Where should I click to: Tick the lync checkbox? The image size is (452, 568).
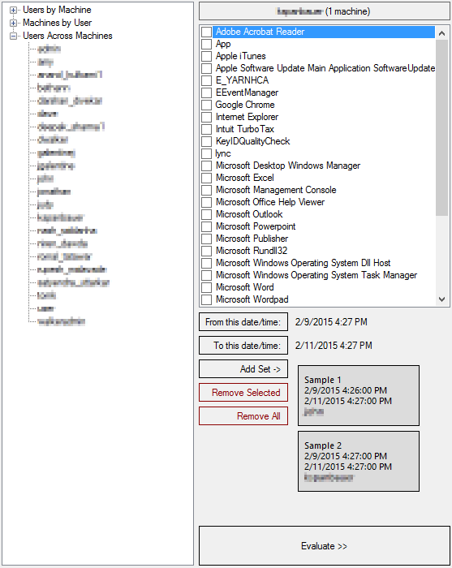(206, 153)
